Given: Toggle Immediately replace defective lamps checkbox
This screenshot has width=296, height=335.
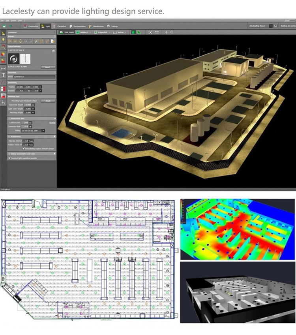Looking at the screenshot, I should point(23,148).
